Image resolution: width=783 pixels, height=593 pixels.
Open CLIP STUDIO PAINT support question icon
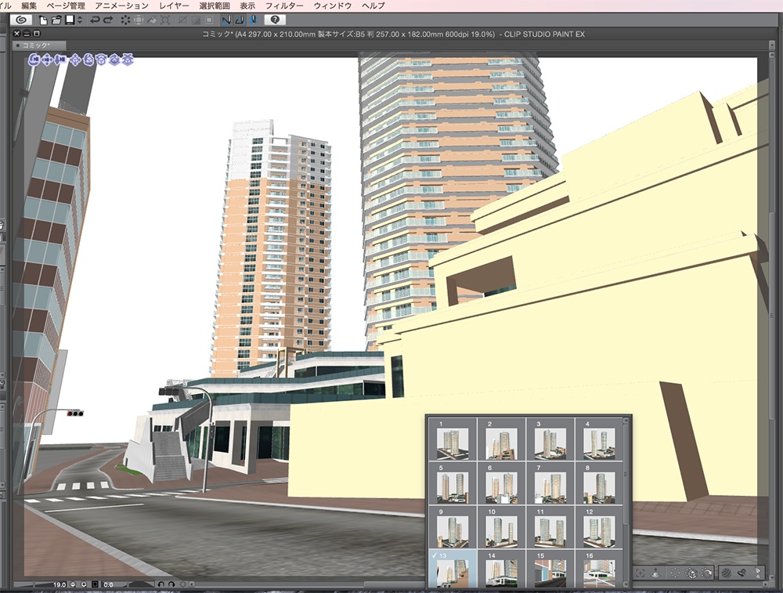275,20
